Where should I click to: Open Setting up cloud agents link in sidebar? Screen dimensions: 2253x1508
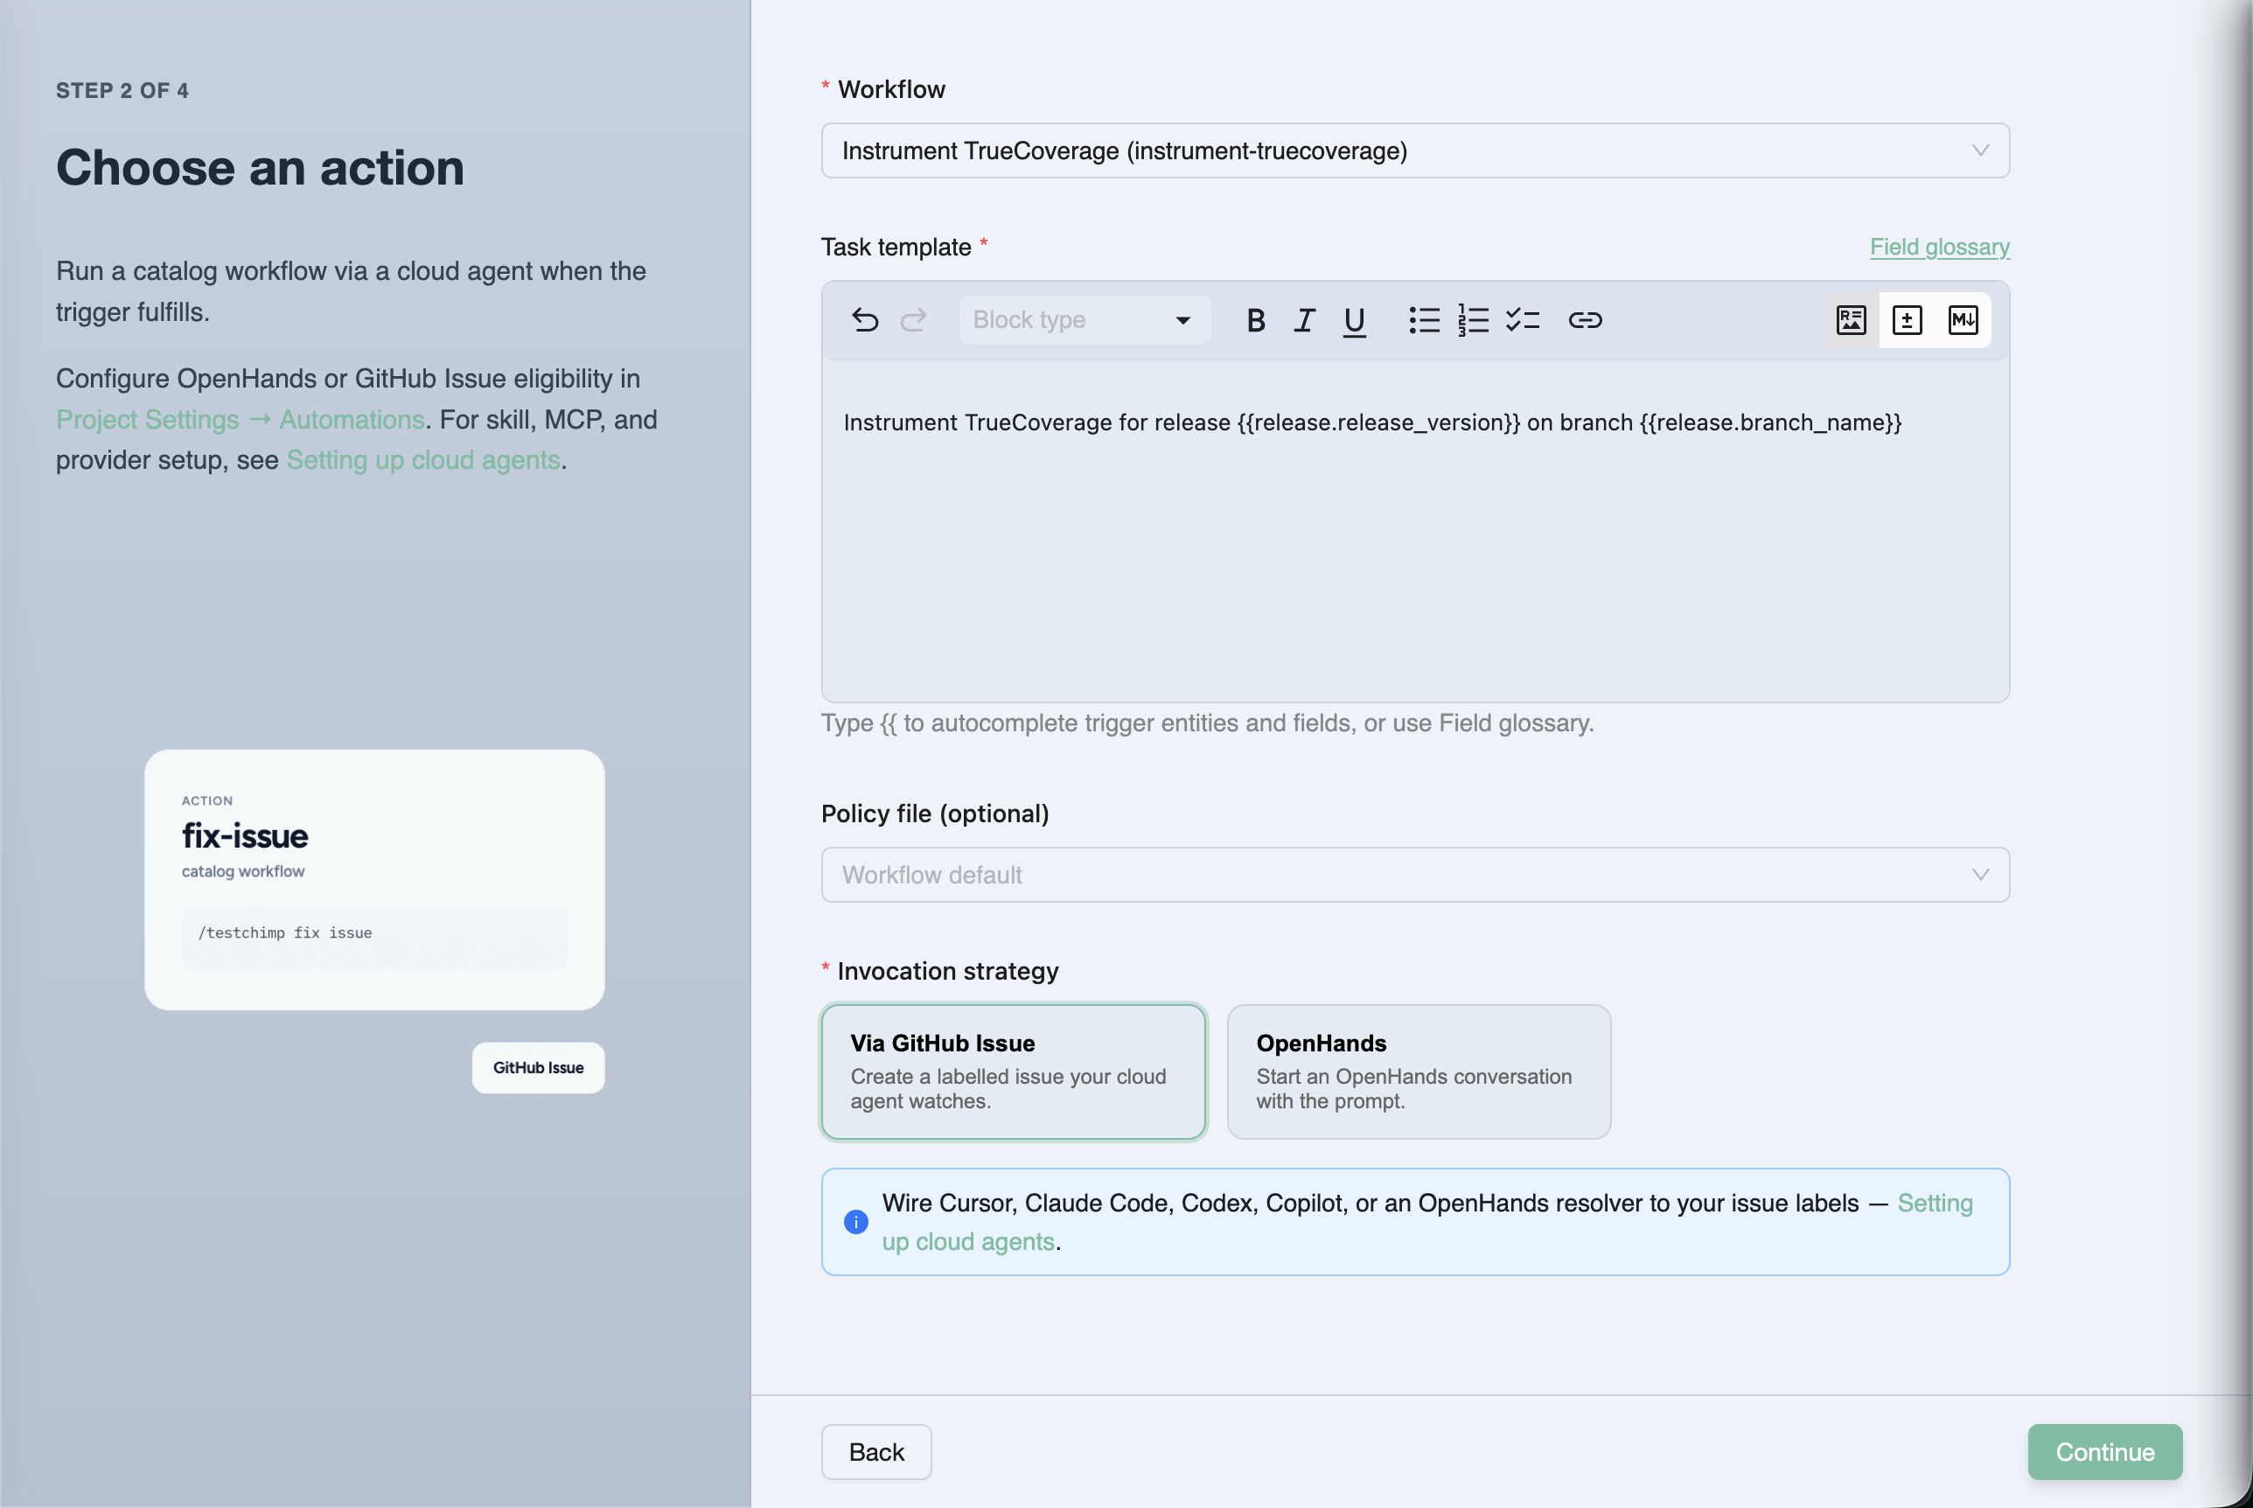point(423,460)
